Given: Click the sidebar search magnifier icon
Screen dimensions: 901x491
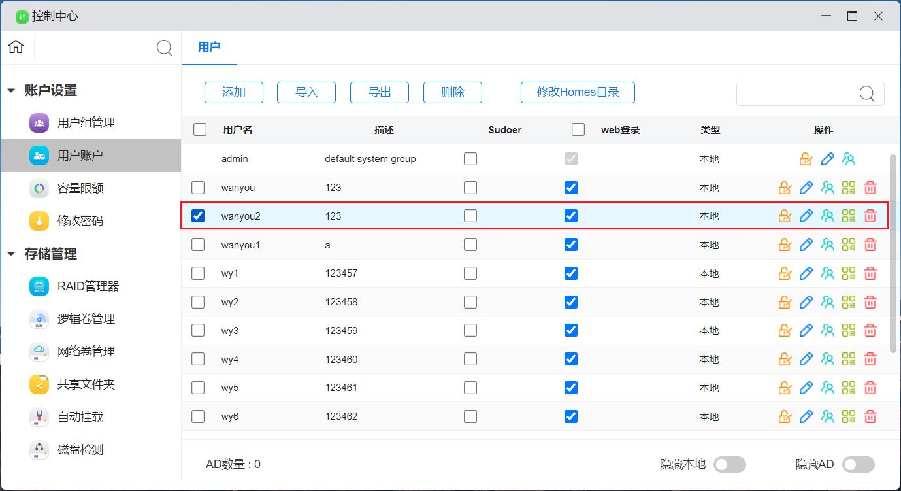Looking at the screenshot, I should pyautogui.click(x=165, y=48).
